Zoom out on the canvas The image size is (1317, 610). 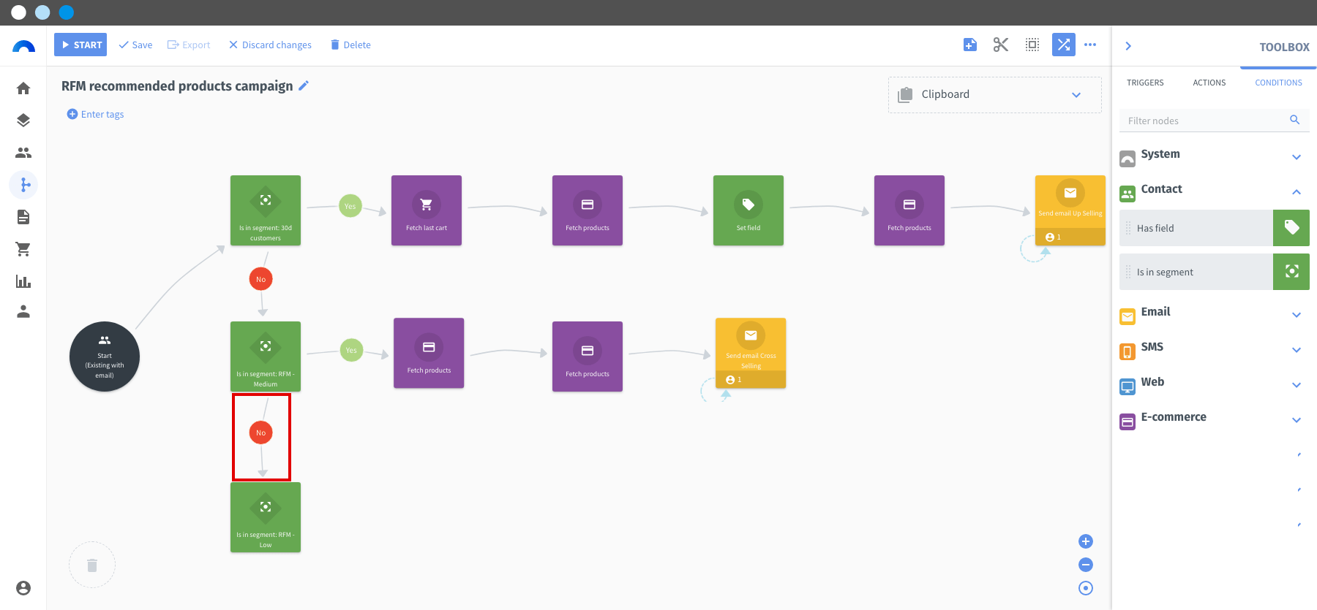point(1086,565)
